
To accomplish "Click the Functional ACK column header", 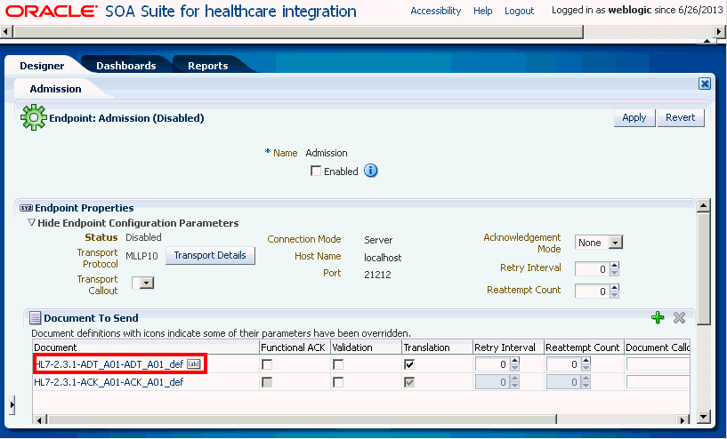I will point(295,347).
